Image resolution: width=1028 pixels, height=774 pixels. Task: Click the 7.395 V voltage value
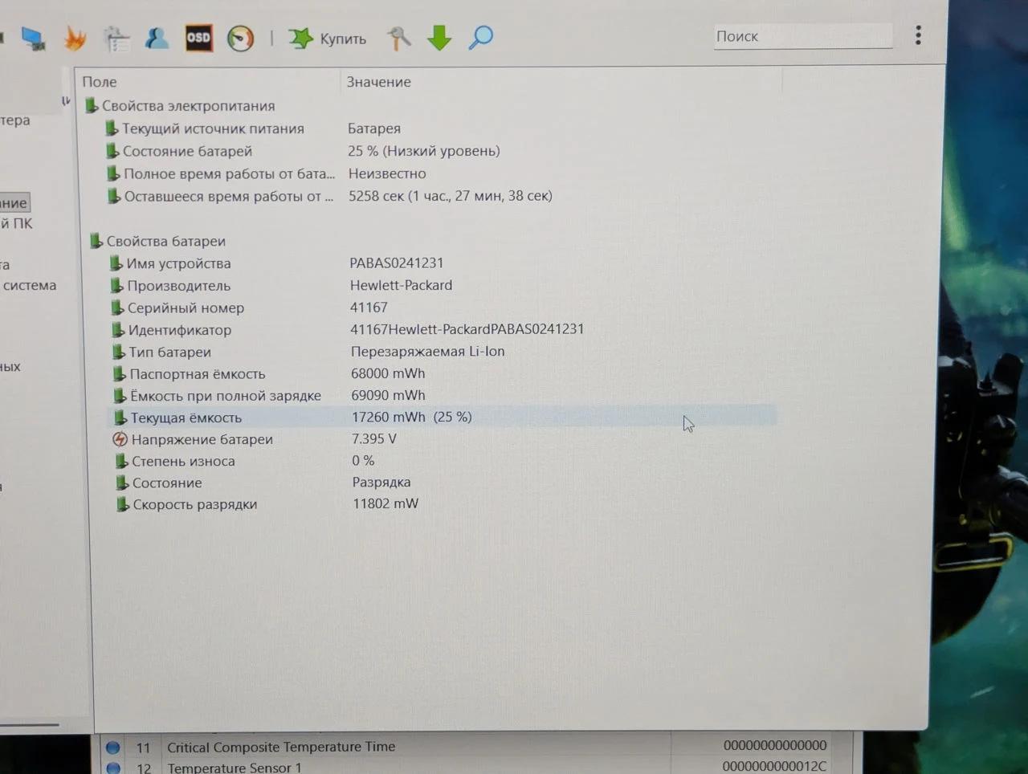[374, 439]
